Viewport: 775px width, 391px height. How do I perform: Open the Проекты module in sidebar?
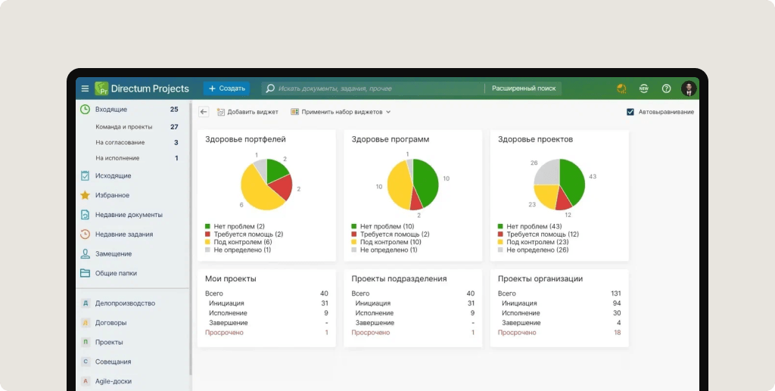coord(109,343)
